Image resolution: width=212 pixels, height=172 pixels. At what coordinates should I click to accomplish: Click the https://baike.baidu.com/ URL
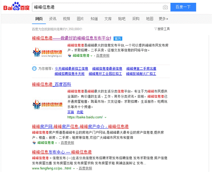(x=85, y=117)
